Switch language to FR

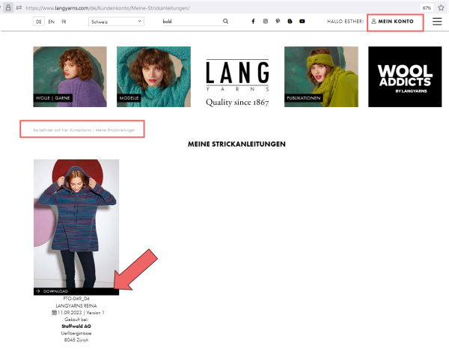coord(64,22)
